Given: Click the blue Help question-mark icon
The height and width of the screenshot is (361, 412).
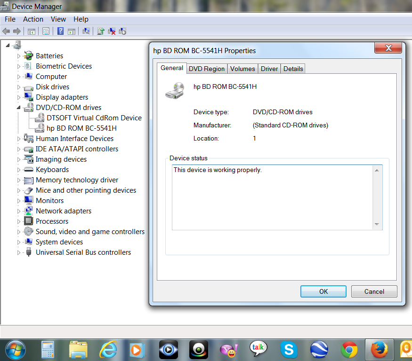Looking at the screenshot, I should pos(60,31).
